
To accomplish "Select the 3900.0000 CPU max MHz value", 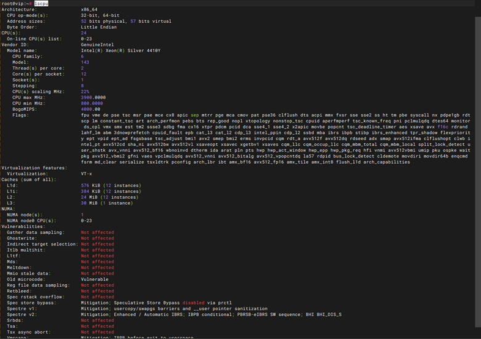I will pos(93,97).
